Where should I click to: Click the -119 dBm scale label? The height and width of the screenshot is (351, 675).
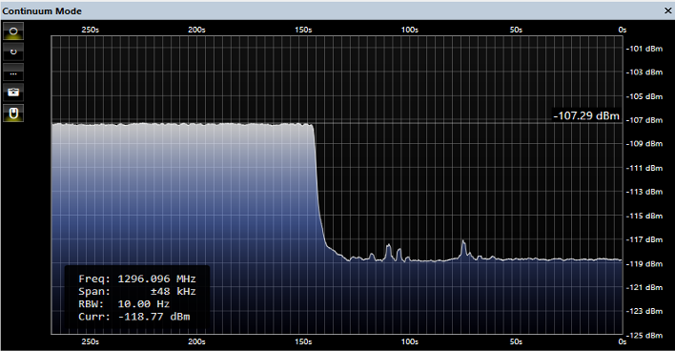click(644, 263)
